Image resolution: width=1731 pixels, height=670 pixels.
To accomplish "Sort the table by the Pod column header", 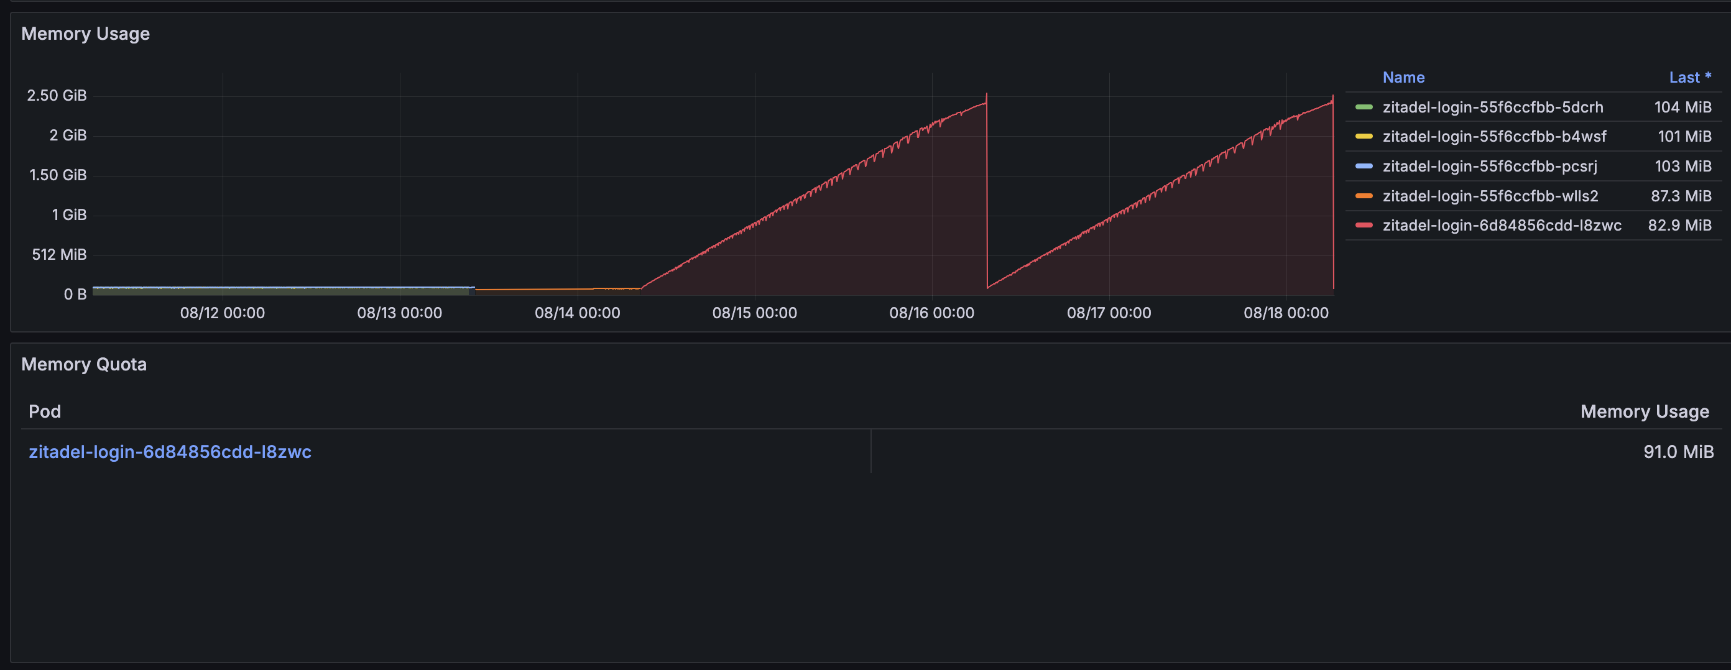I will point(44,411).
